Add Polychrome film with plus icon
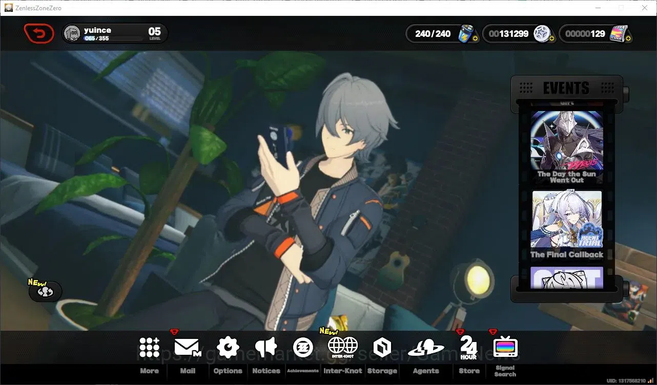The height and width of the screenshot is (385, 657). (628, 38)
